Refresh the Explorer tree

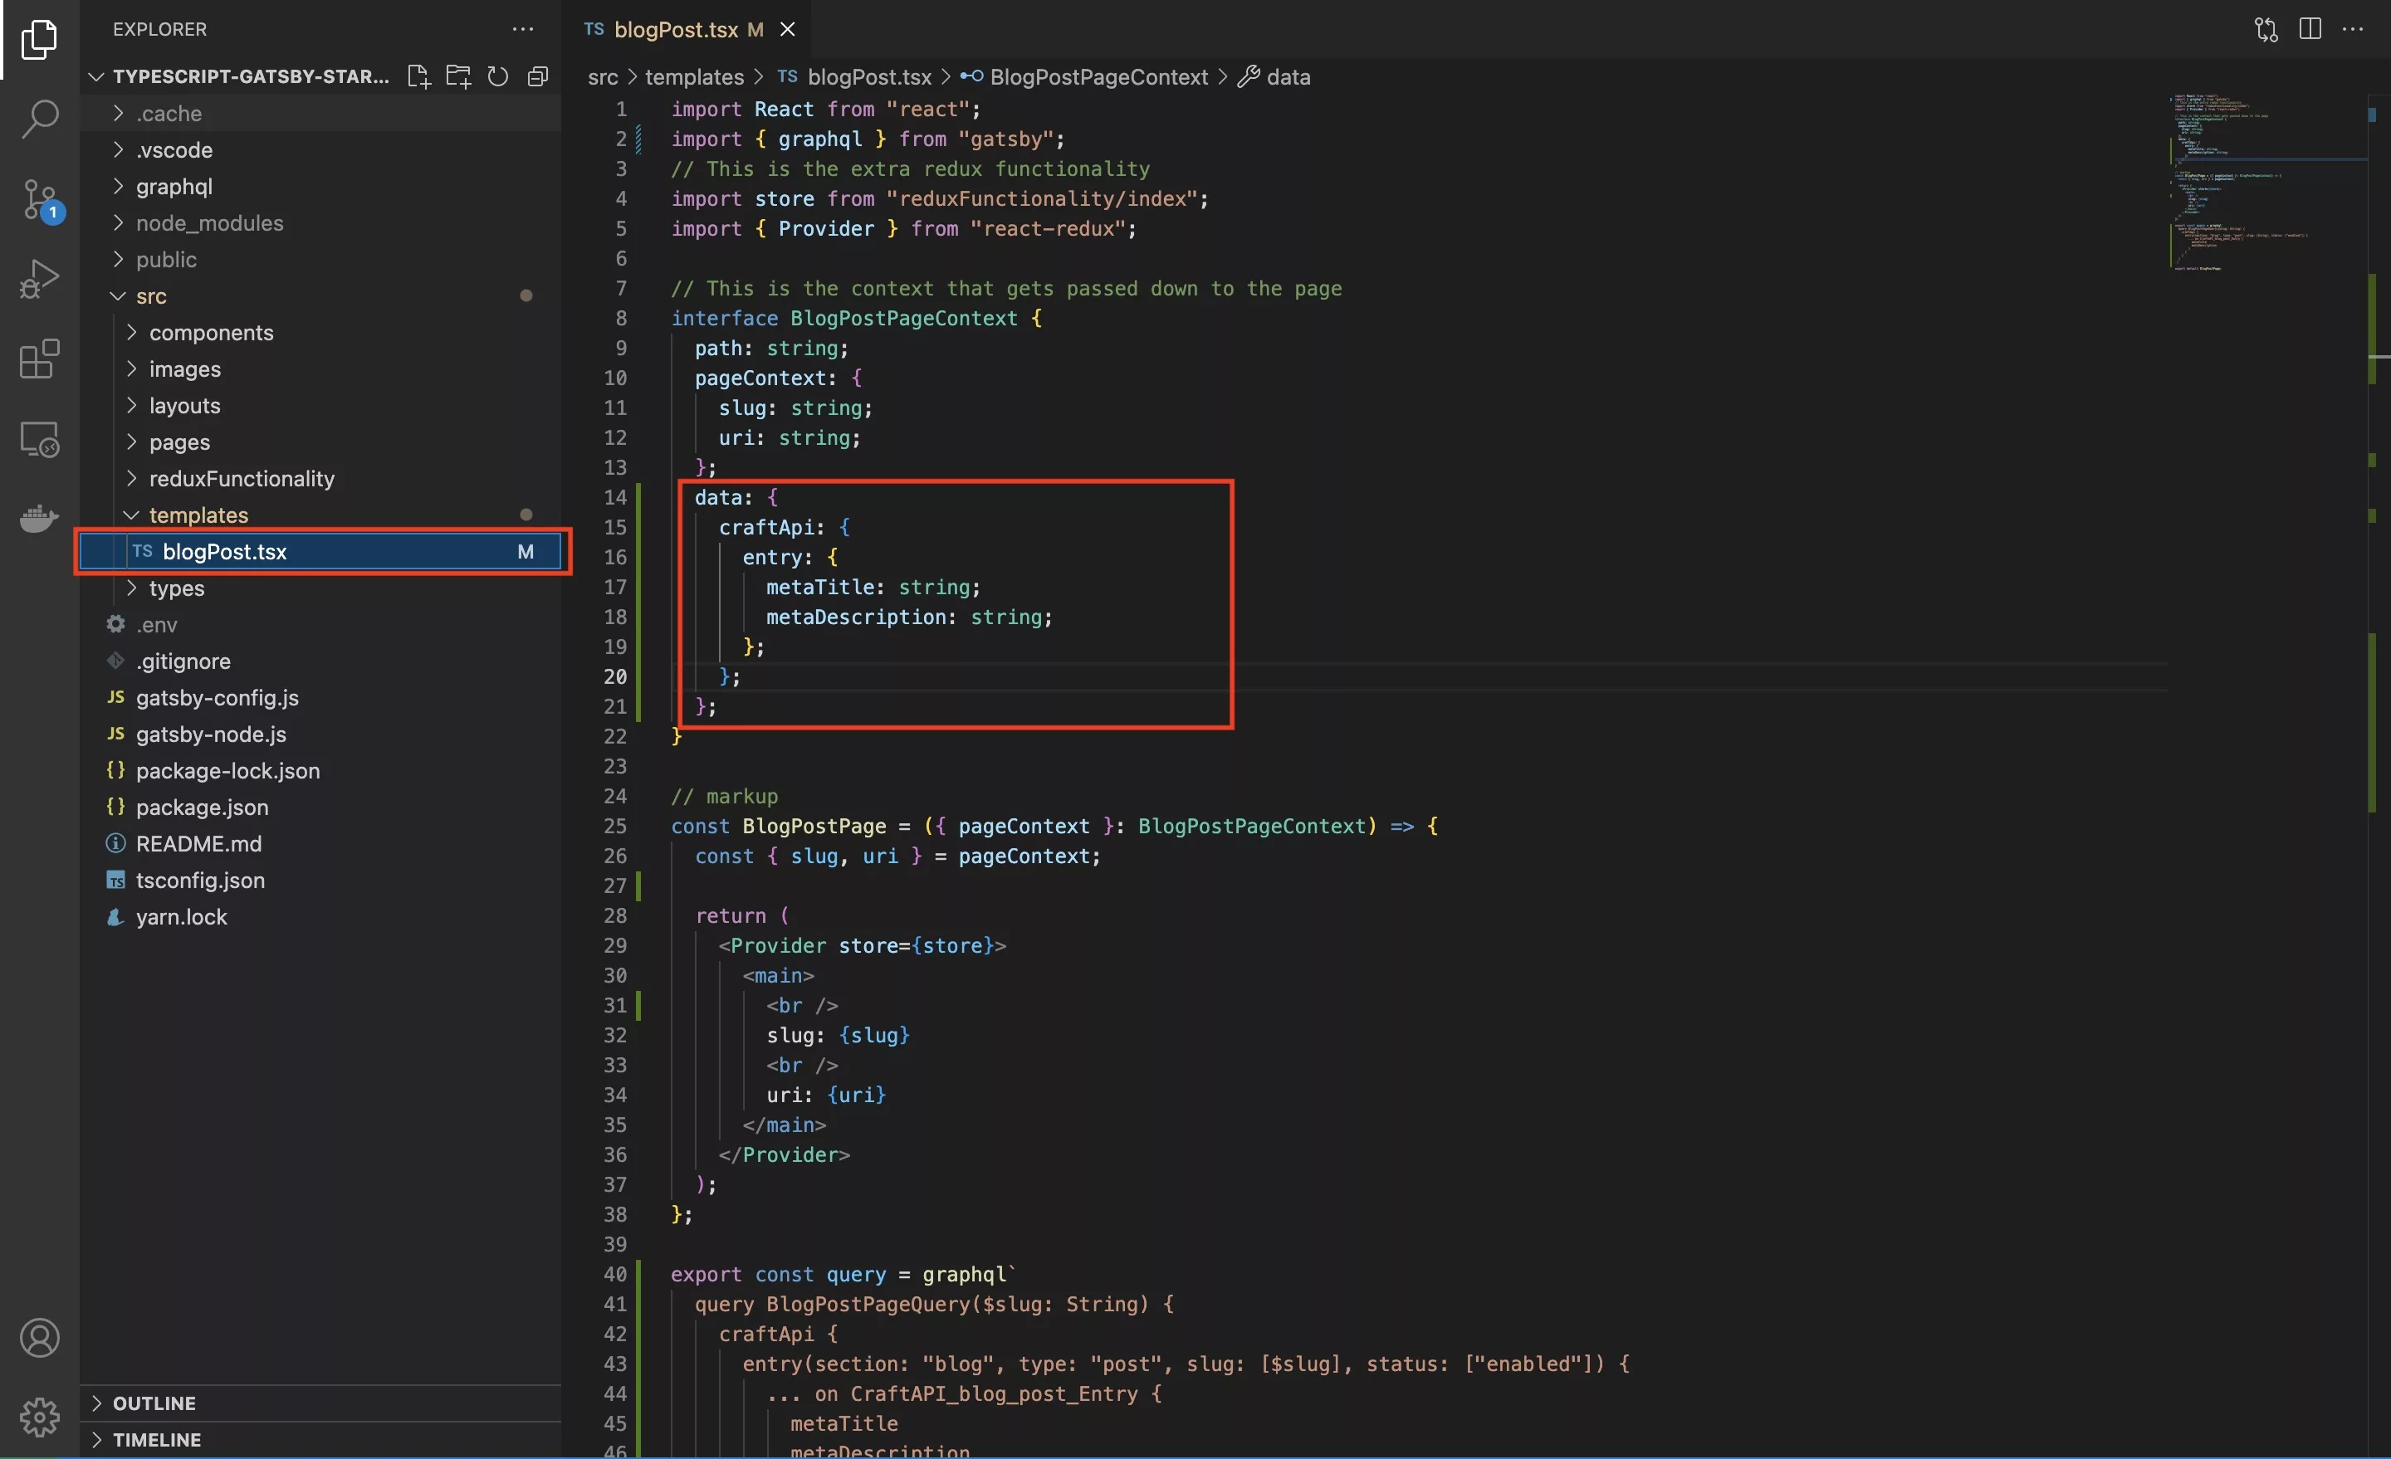[498, 76]
